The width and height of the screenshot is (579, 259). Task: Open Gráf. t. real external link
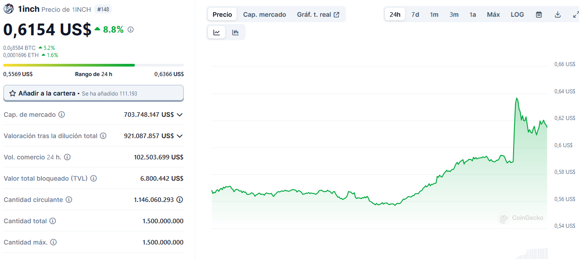click(318, 14)
